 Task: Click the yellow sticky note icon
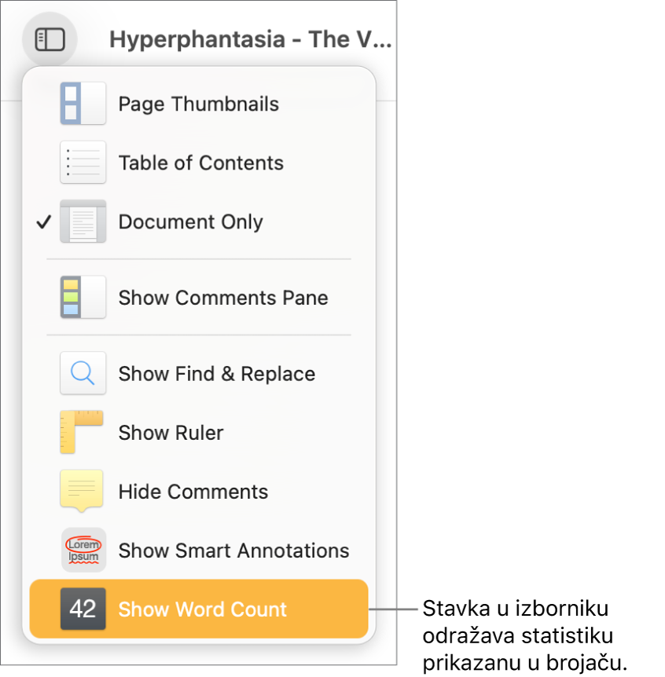point(82,492)
